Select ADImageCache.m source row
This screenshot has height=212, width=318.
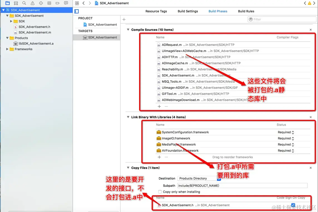[233, 63]
